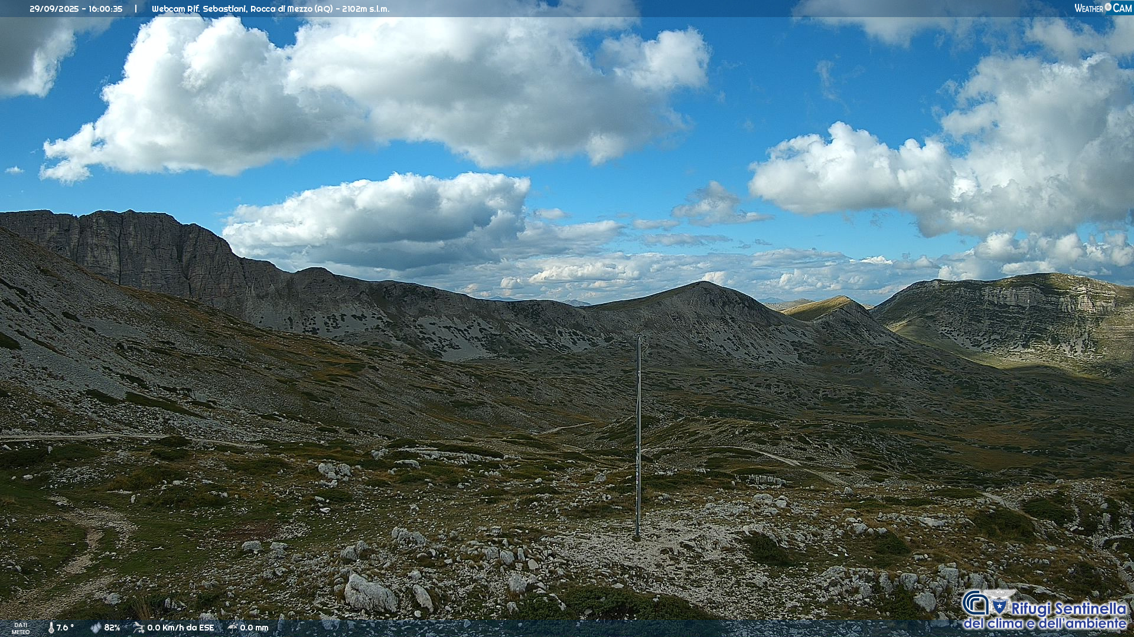Click the '0.0 Km/h da ESE' wind reading
1134x637 pixels.
(181, 628)
